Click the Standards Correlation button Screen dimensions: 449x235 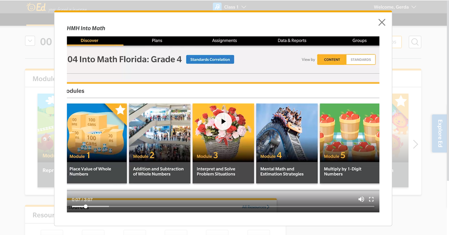pos(210,60)
